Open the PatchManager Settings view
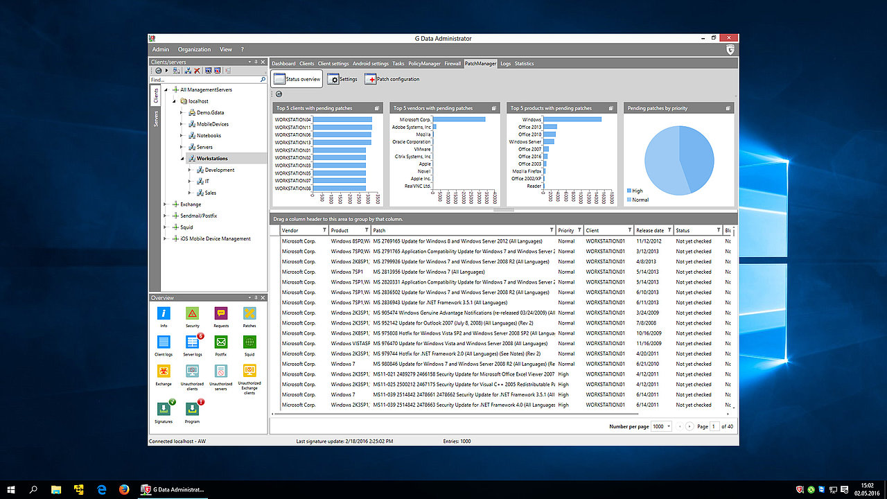This screenshot has height=499, width=887. (x=342, y=79)
